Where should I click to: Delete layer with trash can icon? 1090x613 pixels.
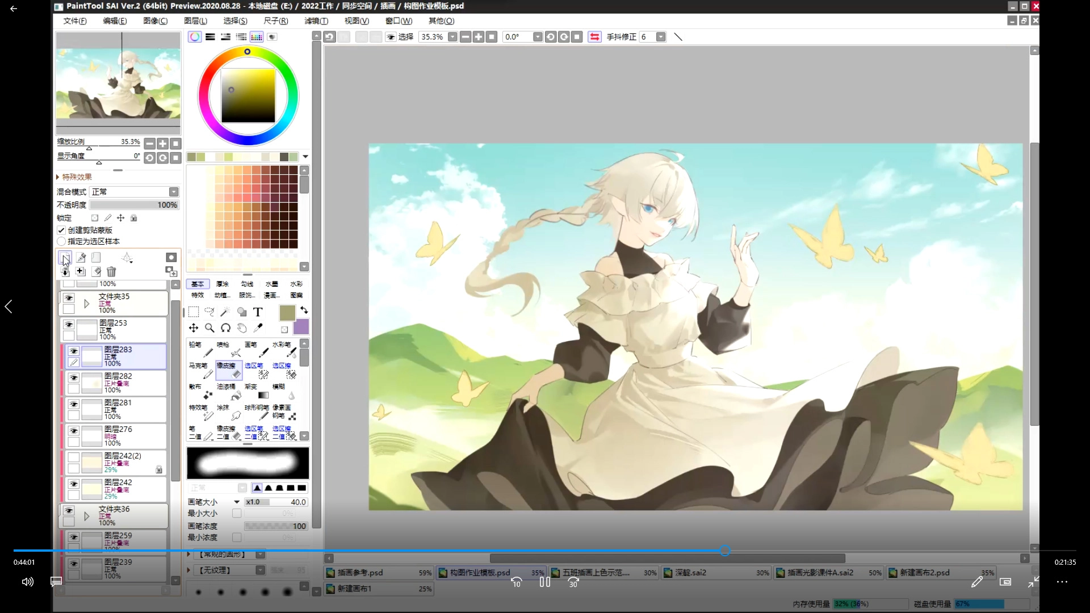(x=111, y=272)
